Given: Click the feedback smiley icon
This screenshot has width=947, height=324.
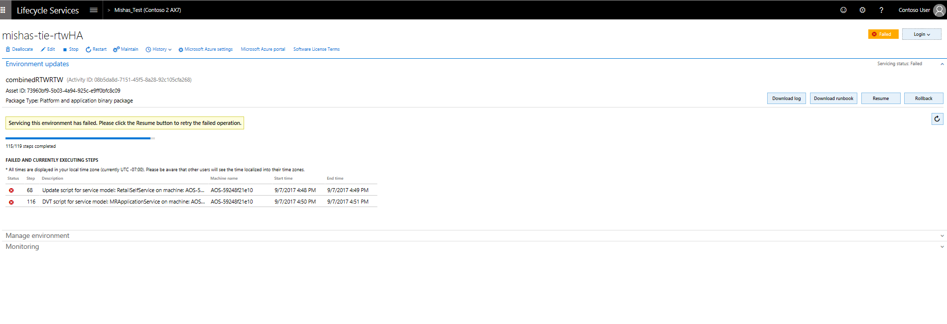Looking at the screenshot, I should coord(843,10).
